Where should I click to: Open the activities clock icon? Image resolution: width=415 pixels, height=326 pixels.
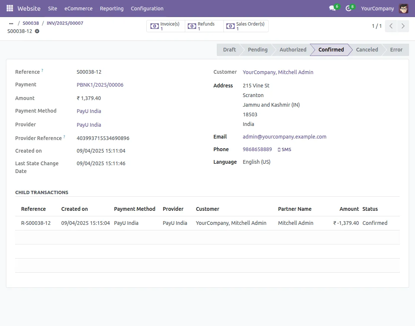pyautogui.click(x=348, y=8)
